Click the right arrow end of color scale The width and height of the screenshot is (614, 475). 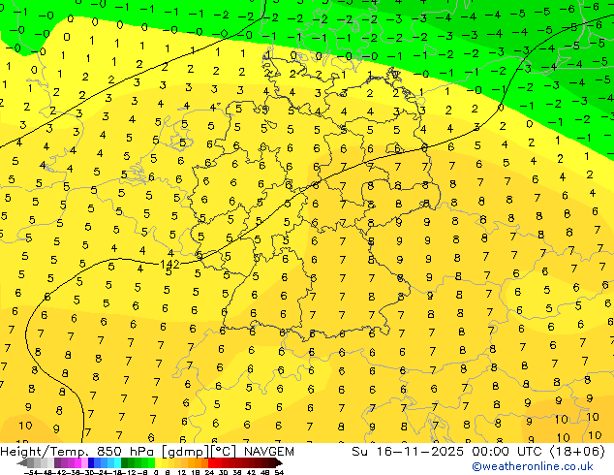point(278,462)
